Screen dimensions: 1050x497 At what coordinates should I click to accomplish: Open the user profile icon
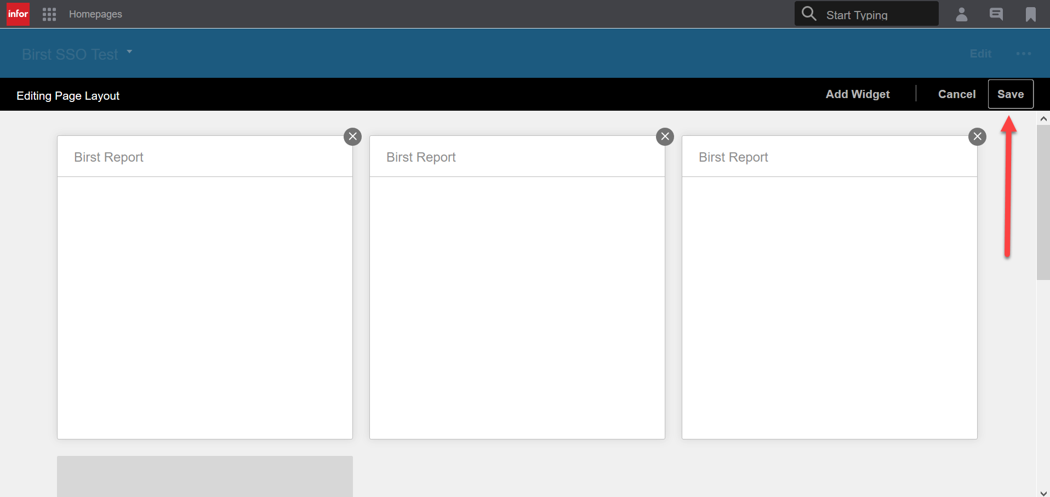(962, 14)
